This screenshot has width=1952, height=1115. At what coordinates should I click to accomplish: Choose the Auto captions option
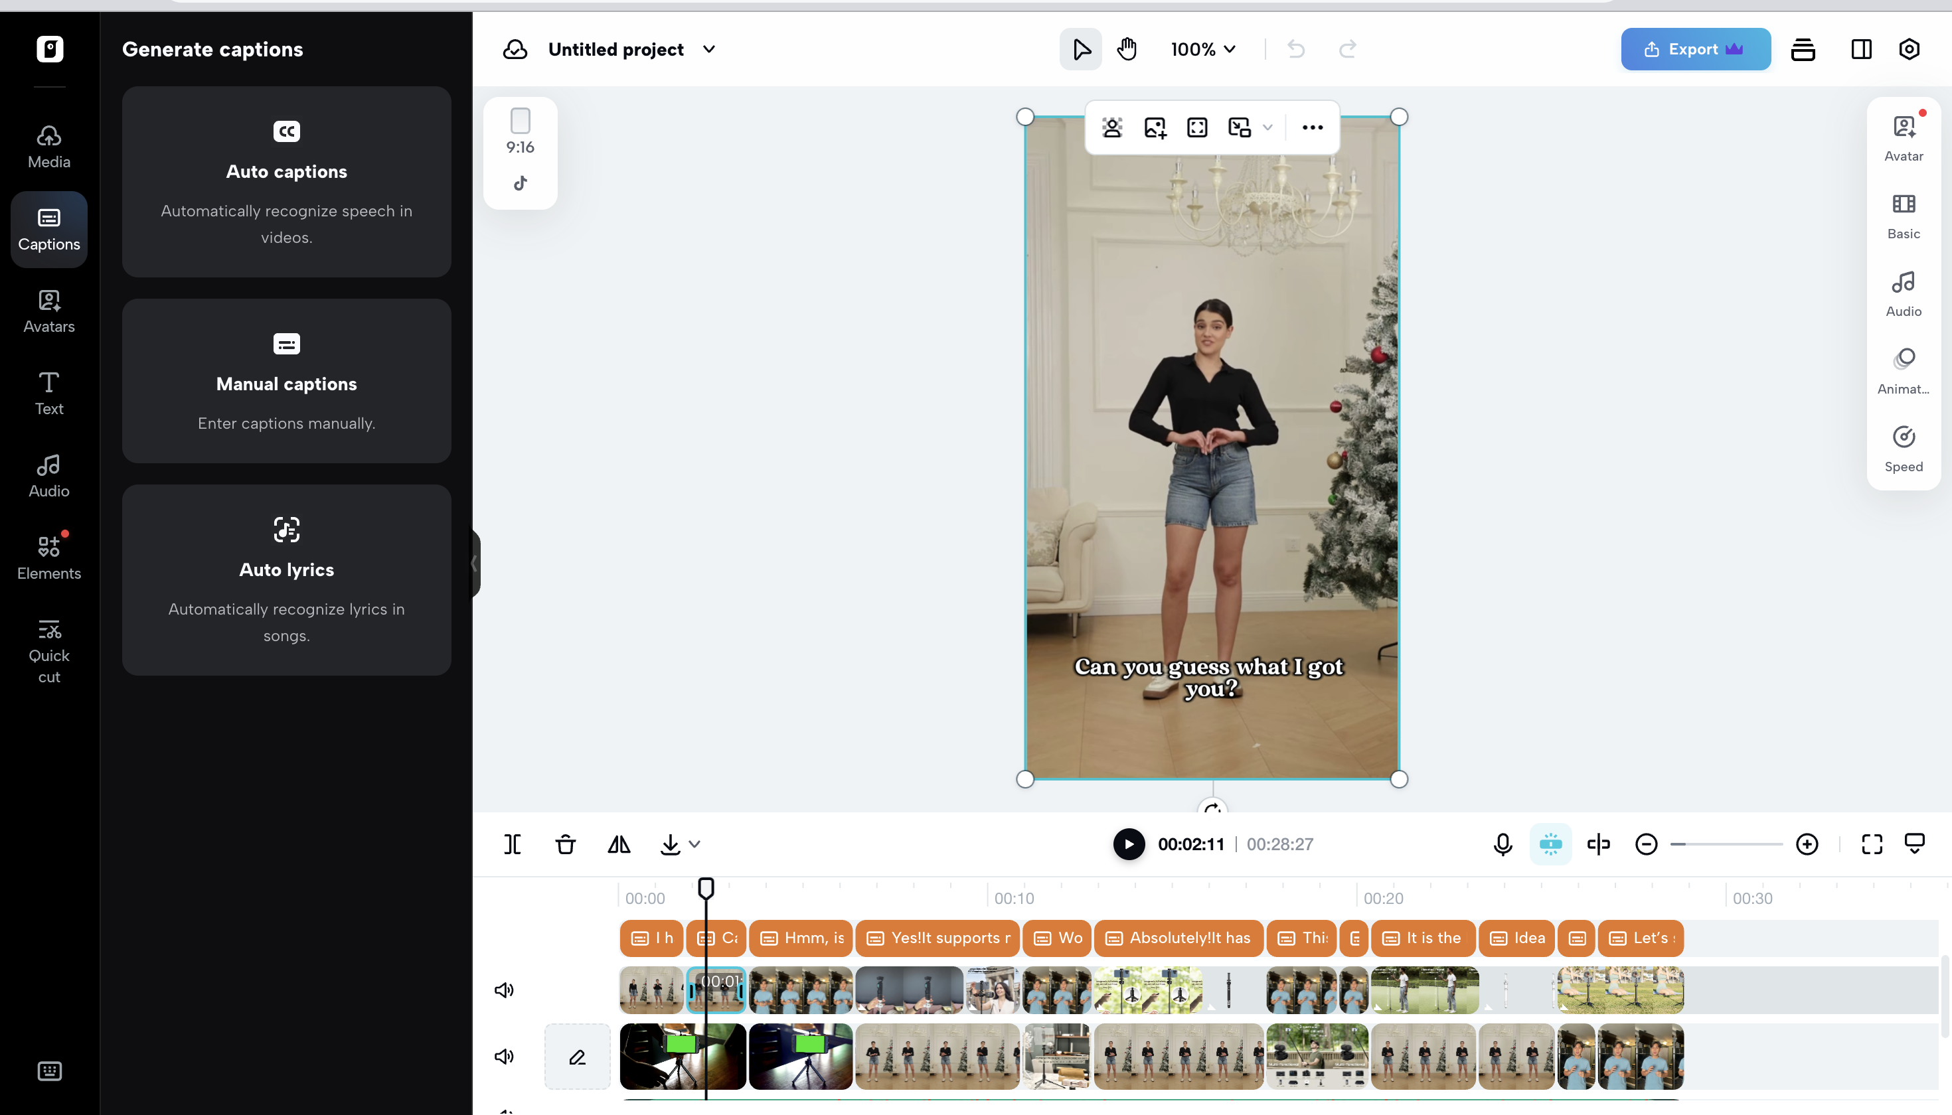click(287, 181)
